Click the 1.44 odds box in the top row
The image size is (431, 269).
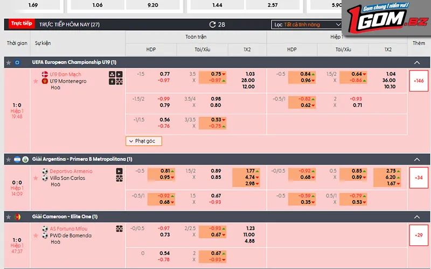[x=217, y=5]
